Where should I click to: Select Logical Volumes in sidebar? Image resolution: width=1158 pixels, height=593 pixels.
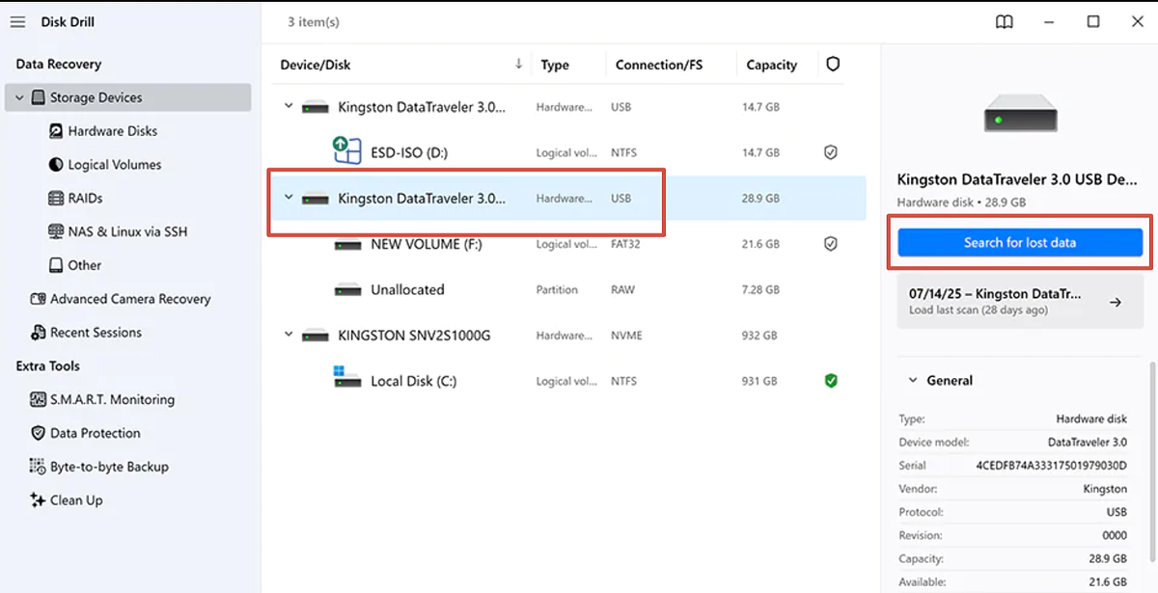[x=115, y=165]
